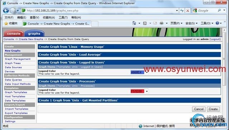Image resolution: width=229 pixels, height=130 pixels.
Task: Open the recent pages arrow beside Forward
Action: 18,11
